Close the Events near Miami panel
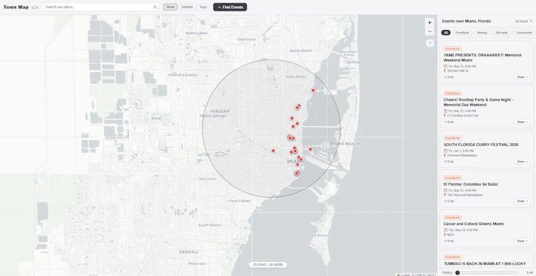Image resolution: width=536 pixels, height=276 pixels. (x=531, y=21)
